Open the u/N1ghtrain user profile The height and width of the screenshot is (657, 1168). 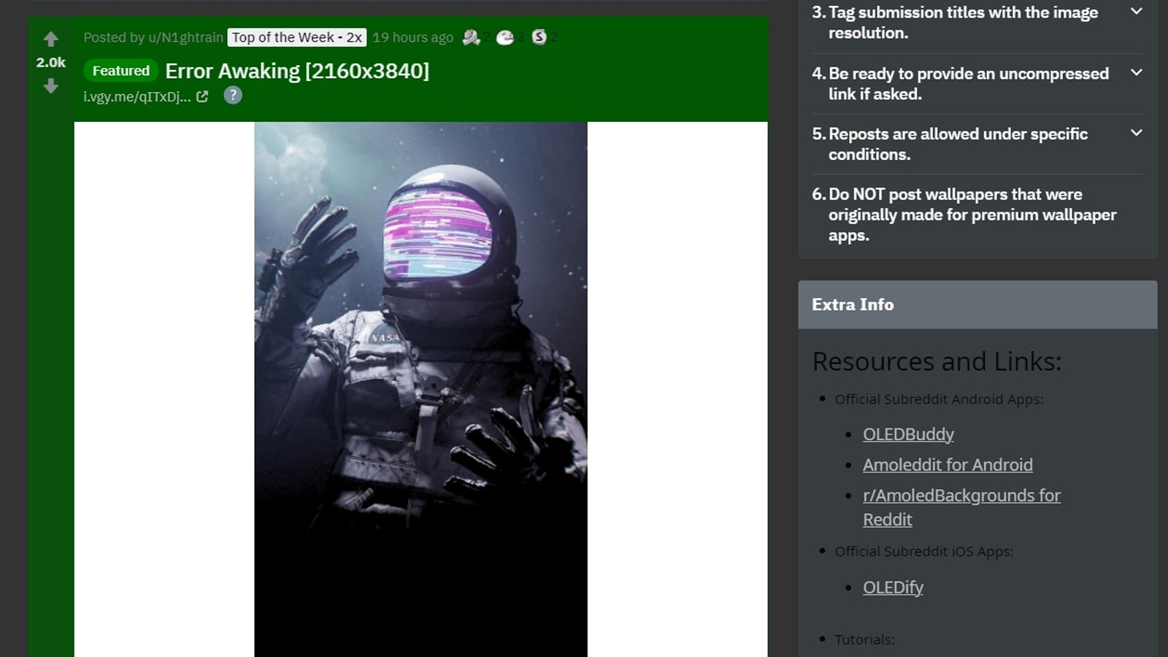[x=185, y=37]
